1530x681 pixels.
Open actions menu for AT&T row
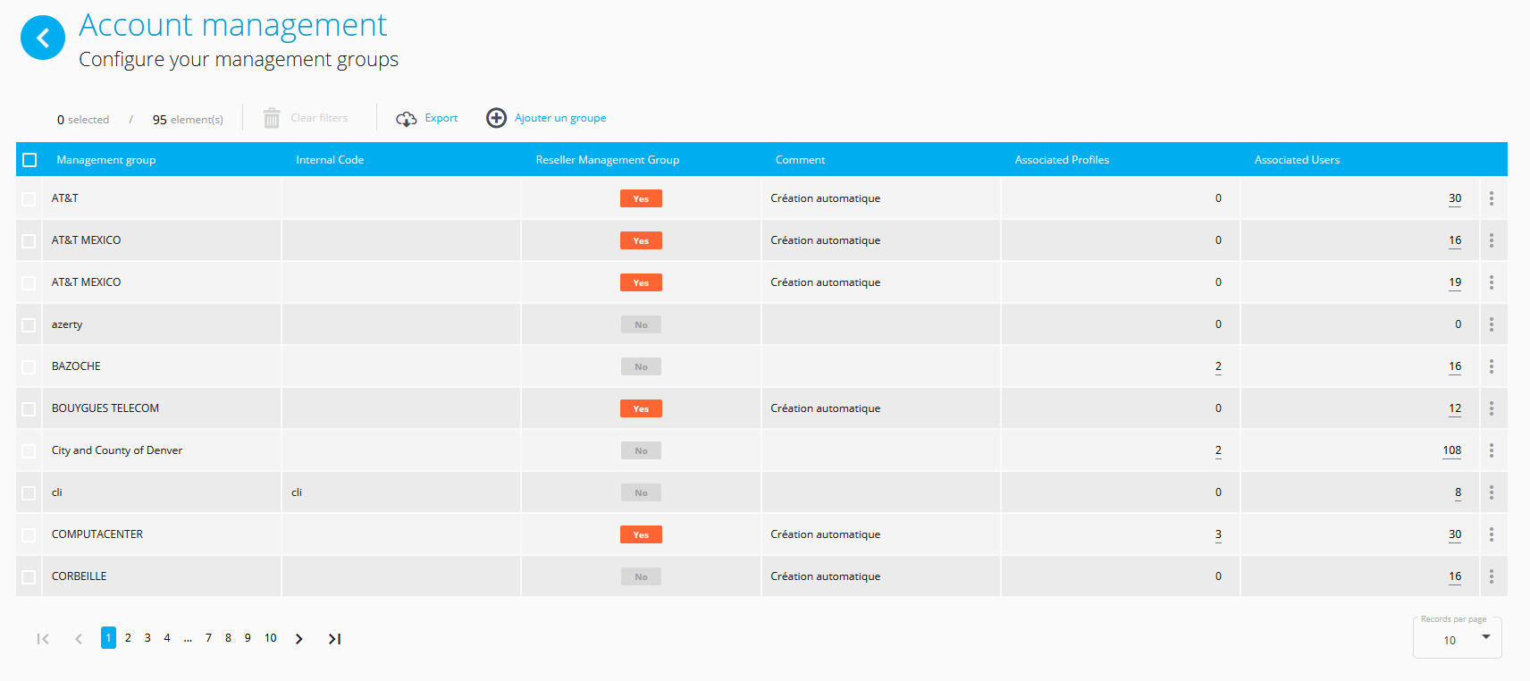pyautogui.click(x=1491, y=198)
